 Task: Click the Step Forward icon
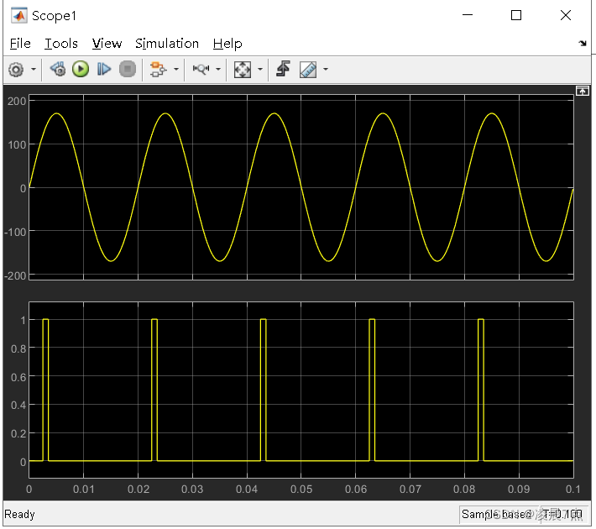point(104,69)
